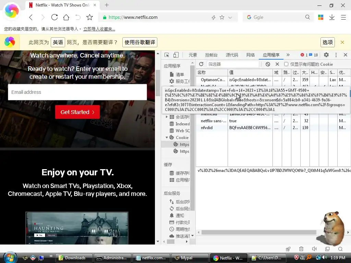Click the search magnifier in Google box
The width and height of the screenshot is (351, 263).
coord(307,17)
